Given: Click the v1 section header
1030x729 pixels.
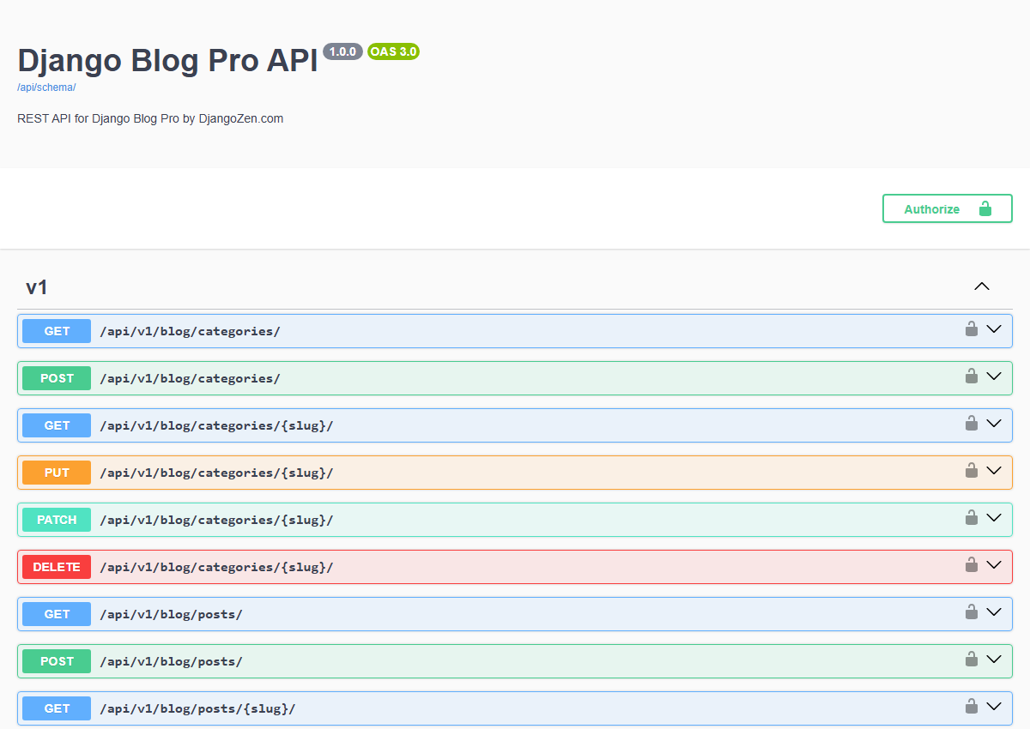Looking at the screenshot, I should click(x=37, y=286).
